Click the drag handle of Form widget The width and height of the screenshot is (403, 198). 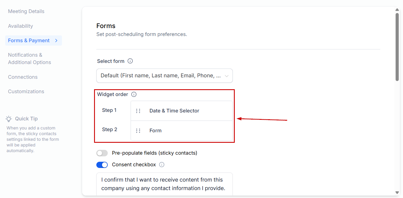pyautogui.click(x=138, y=131)
